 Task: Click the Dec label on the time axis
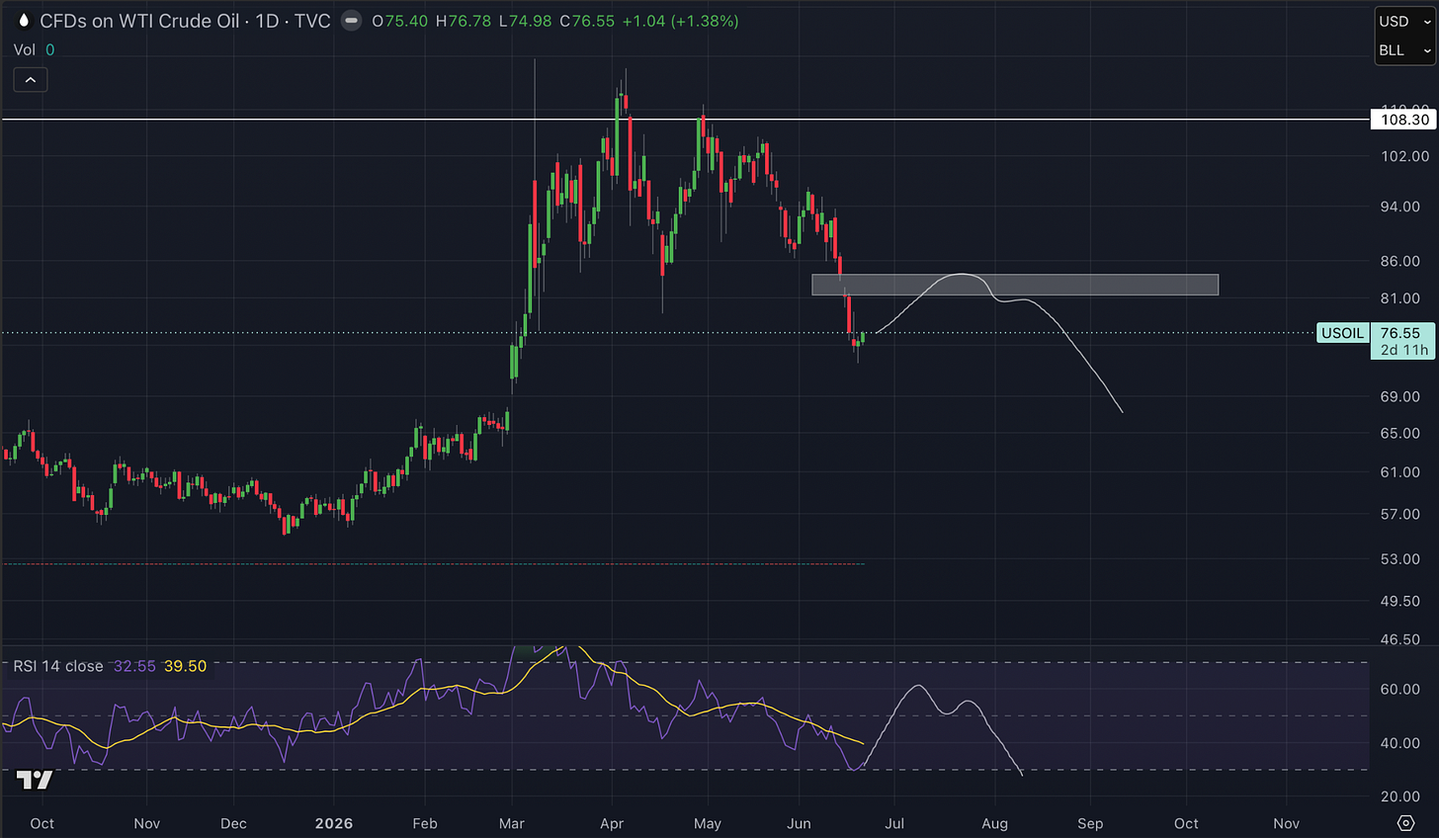(233, 823)
